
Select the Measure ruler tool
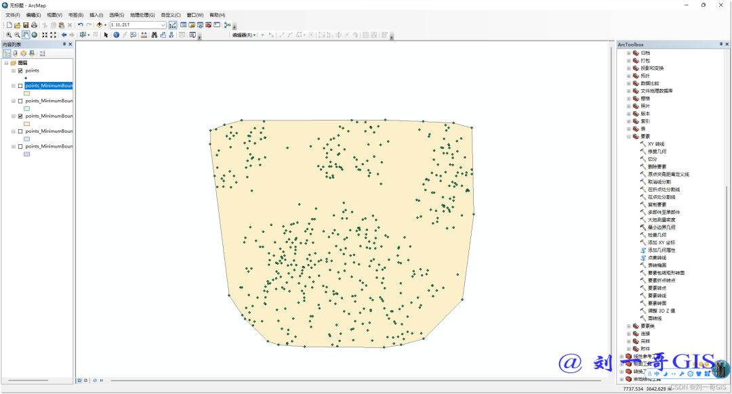click(144, 35)
